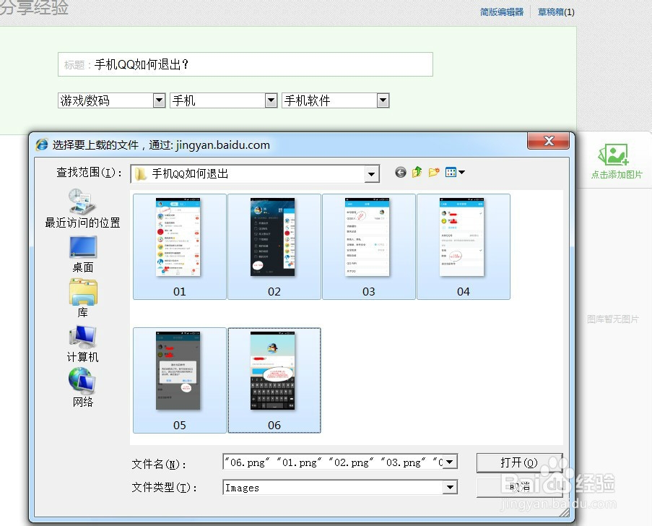Open Recent Places (最近访问的位置) in sidebar
Viewport: 652px width, 526px height.
pyautogui.click(x=82, y=209)
